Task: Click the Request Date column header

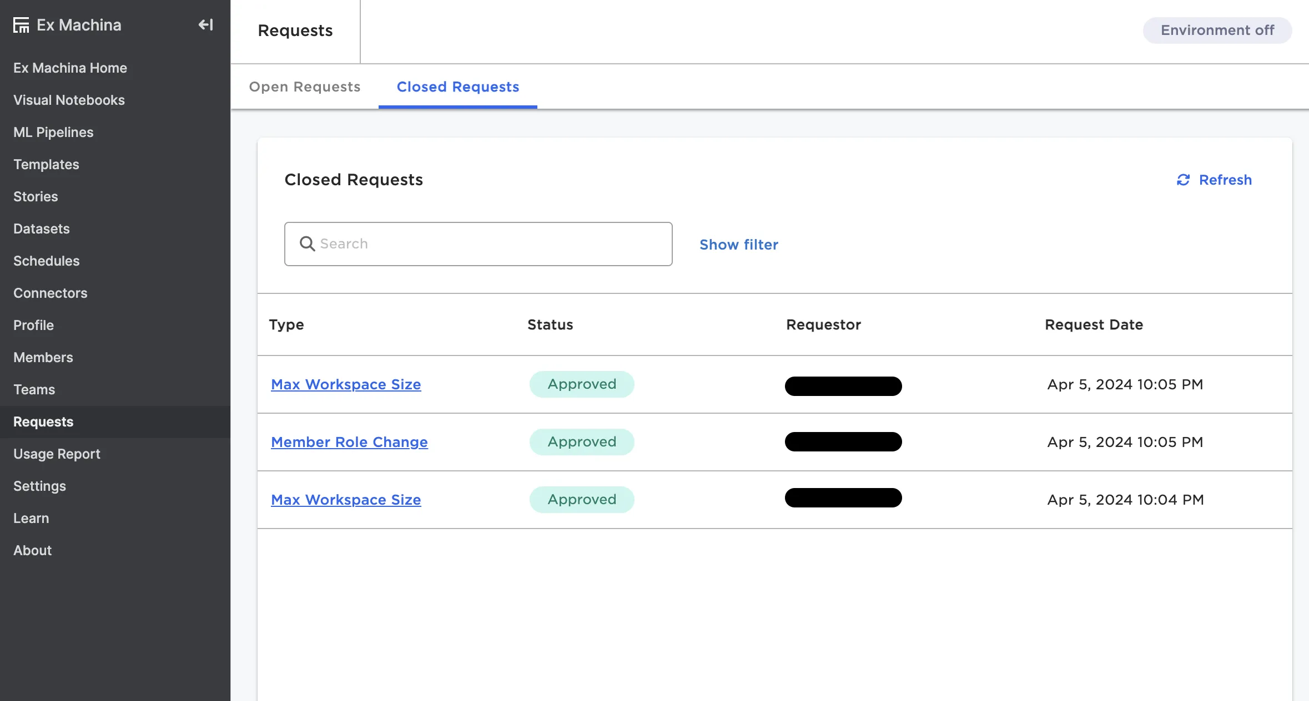Action: click(1094, 324)
